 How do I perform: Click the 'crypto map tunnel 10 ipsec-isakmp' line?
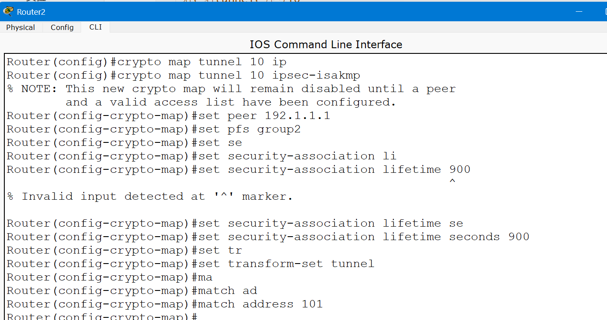coord(183,76)
